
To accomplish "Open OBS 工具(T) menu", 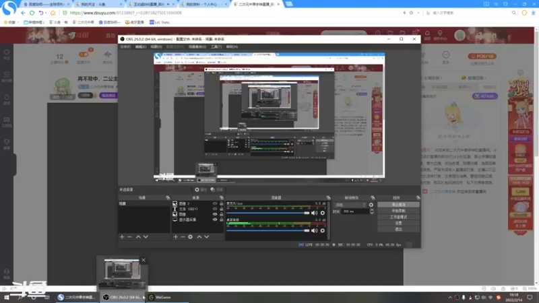I will pyautogui.click(x=216, y=46).
